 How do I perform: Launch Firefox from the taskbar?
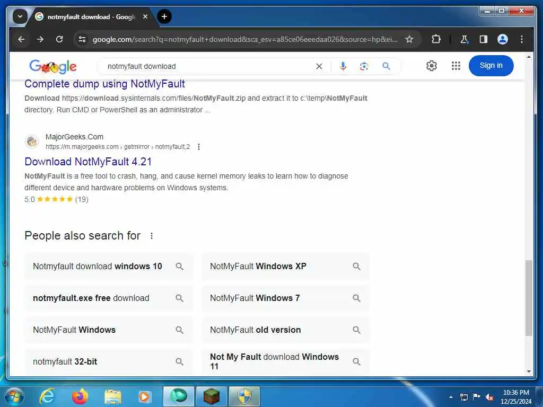pos(80,396)
